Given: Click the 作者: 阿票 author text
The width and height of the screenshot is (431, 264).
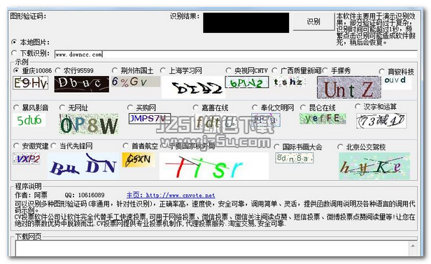Looking at the screenshot, I should 31,195.
